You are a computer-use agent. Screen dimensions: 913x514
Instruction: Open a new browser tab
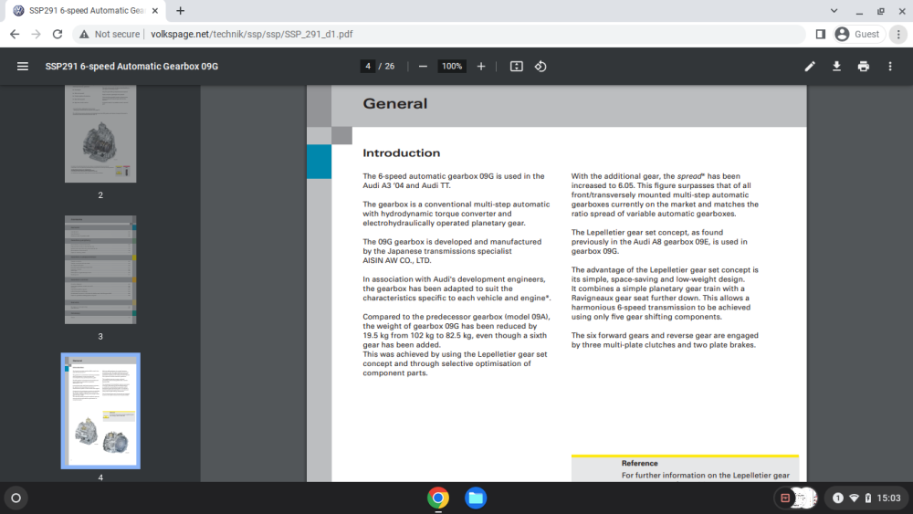[x=181, y=10]
